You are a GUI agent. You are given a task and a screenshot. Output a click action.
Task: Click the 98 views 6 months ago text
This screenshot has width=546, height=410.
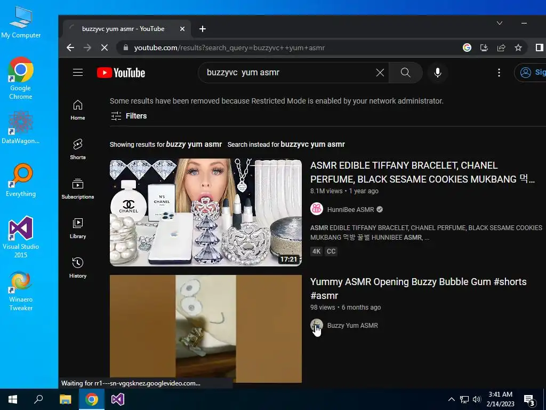[x=346, y=307]
